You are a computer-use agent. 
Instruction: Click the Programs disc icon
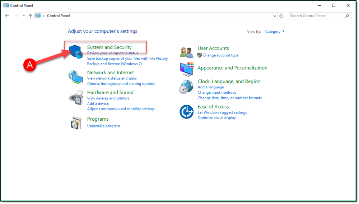point(76,123)
